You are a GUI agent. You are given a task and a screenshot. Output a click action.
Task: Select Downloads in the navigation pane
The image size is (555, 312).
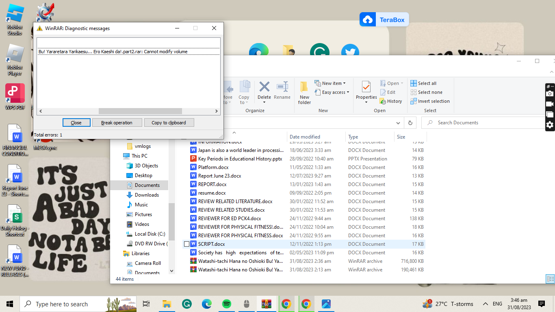147,195
